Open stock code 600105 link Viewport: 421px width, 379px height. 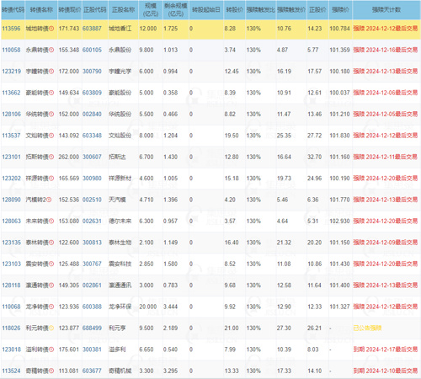click(x=92, y=50)
